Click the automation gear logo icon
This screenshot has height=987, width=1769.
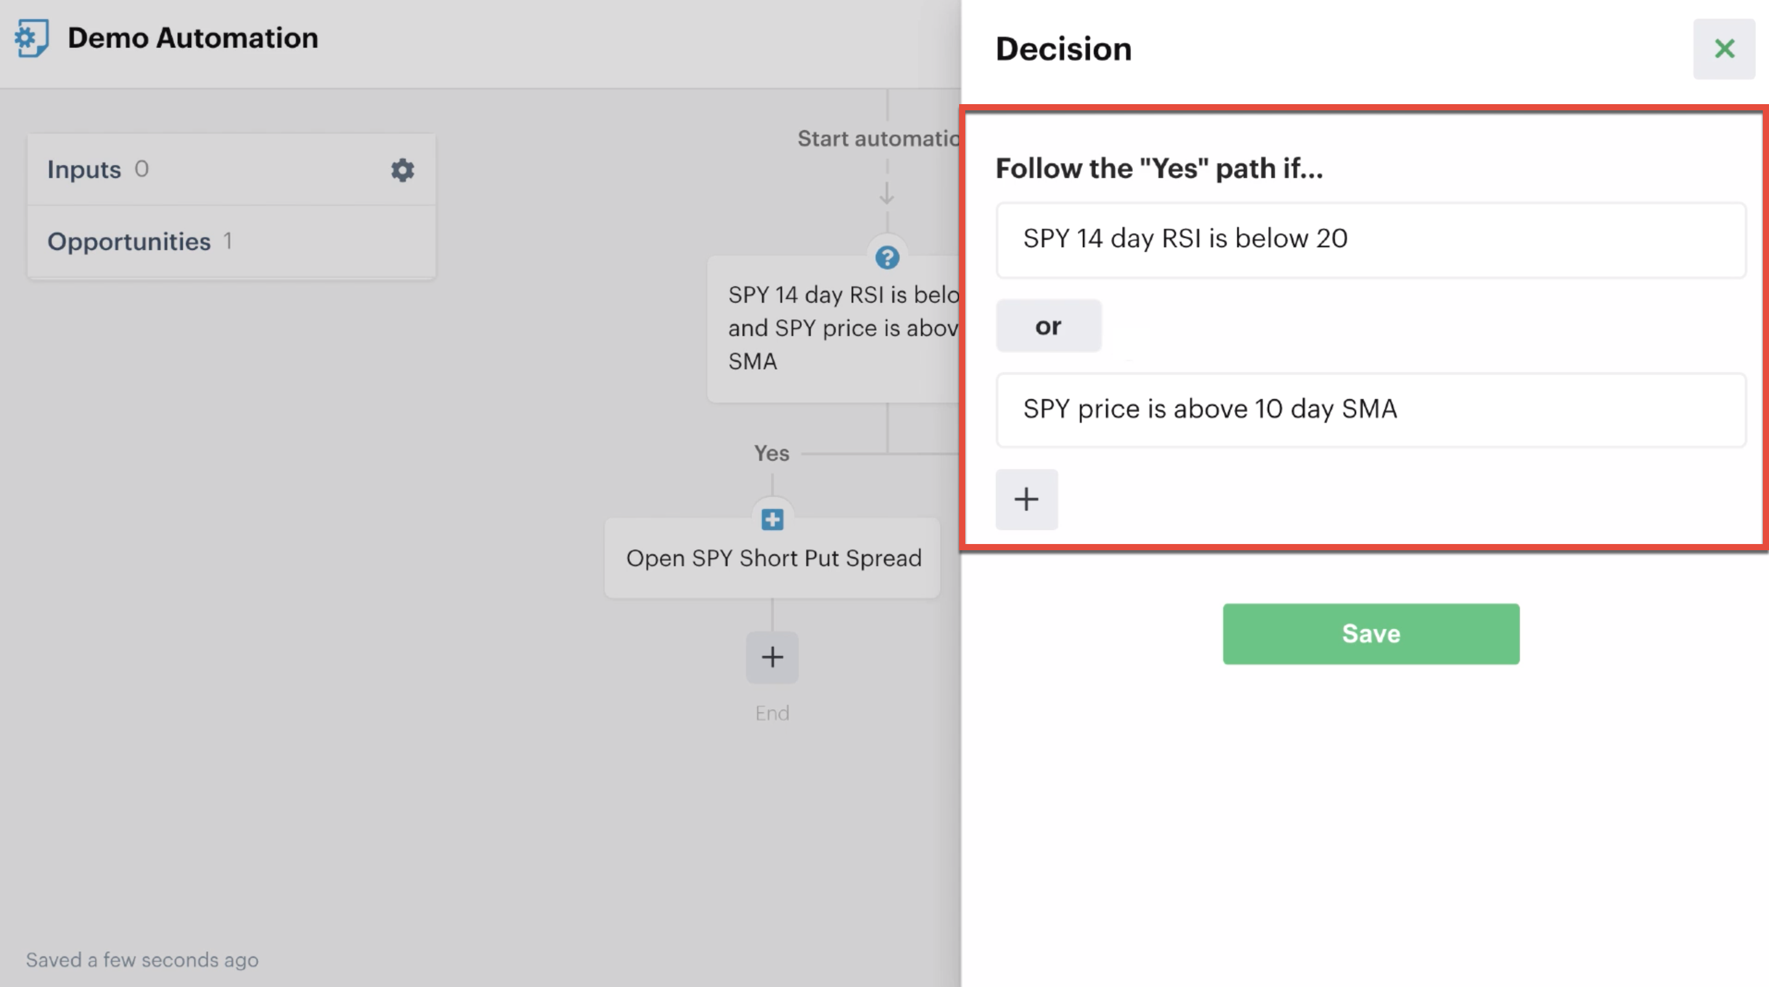point(31,38)
